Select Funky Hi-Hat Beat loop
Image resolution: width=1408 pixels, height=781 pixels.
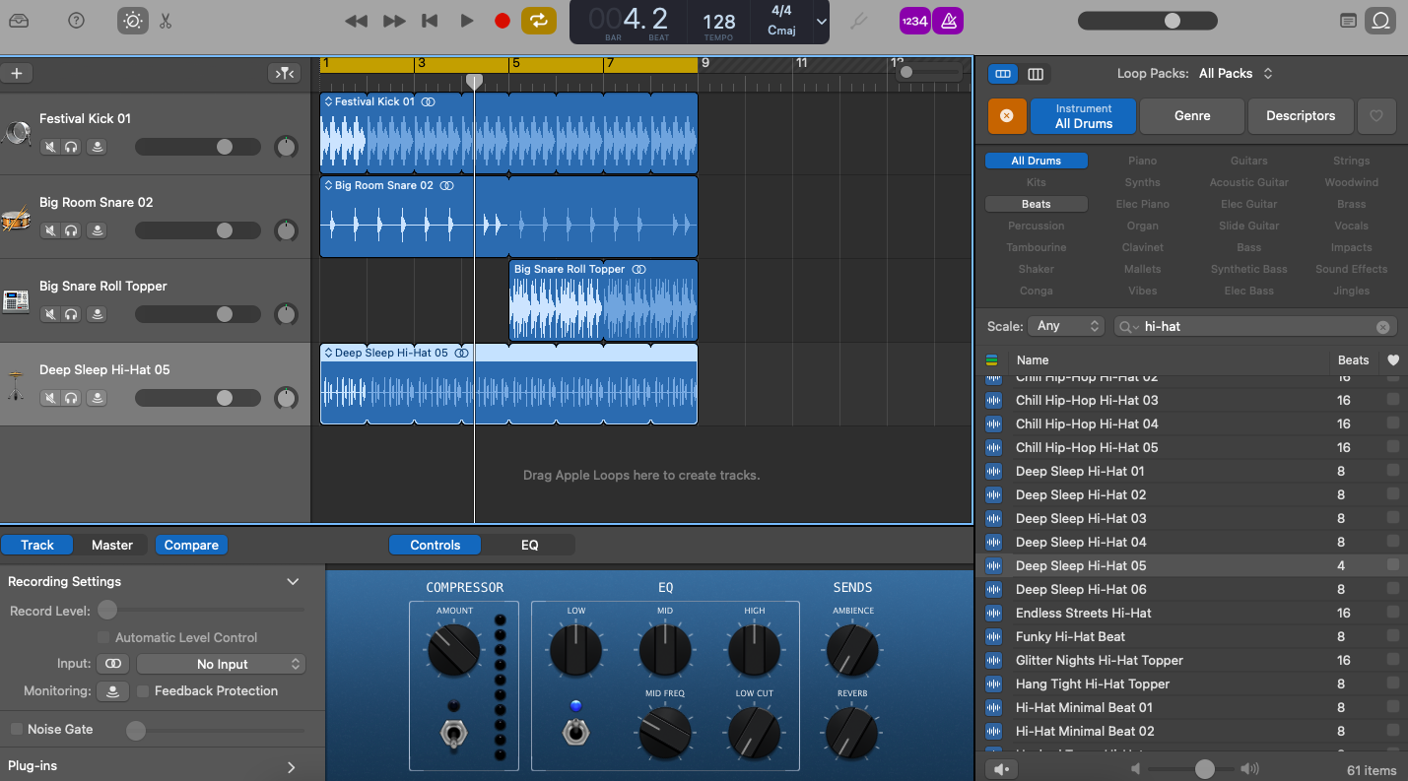(1070, 636)
